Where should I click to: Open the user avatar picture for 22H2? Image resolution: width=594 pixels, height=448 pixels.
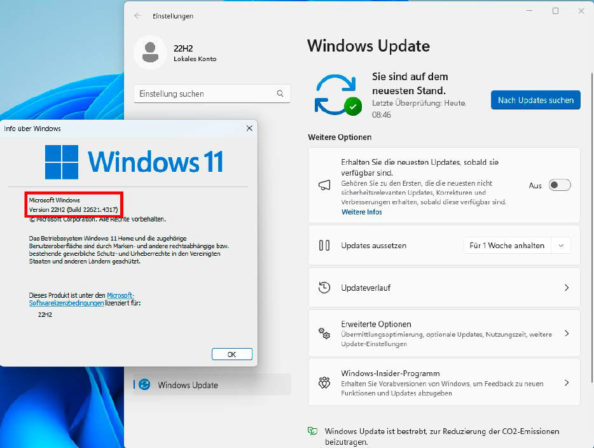pos(150,53)
